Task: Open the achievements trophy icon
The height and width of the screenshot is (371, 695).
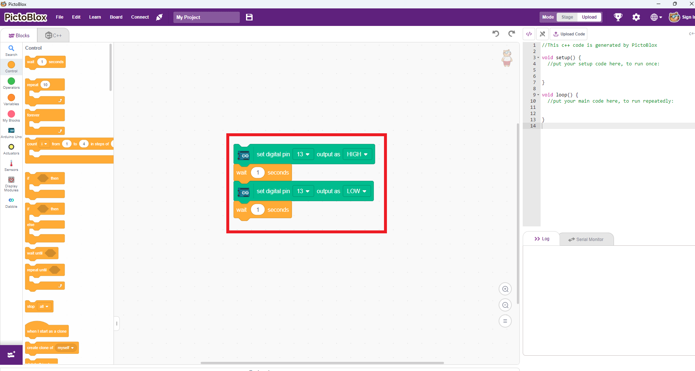Action: [618, 17]
